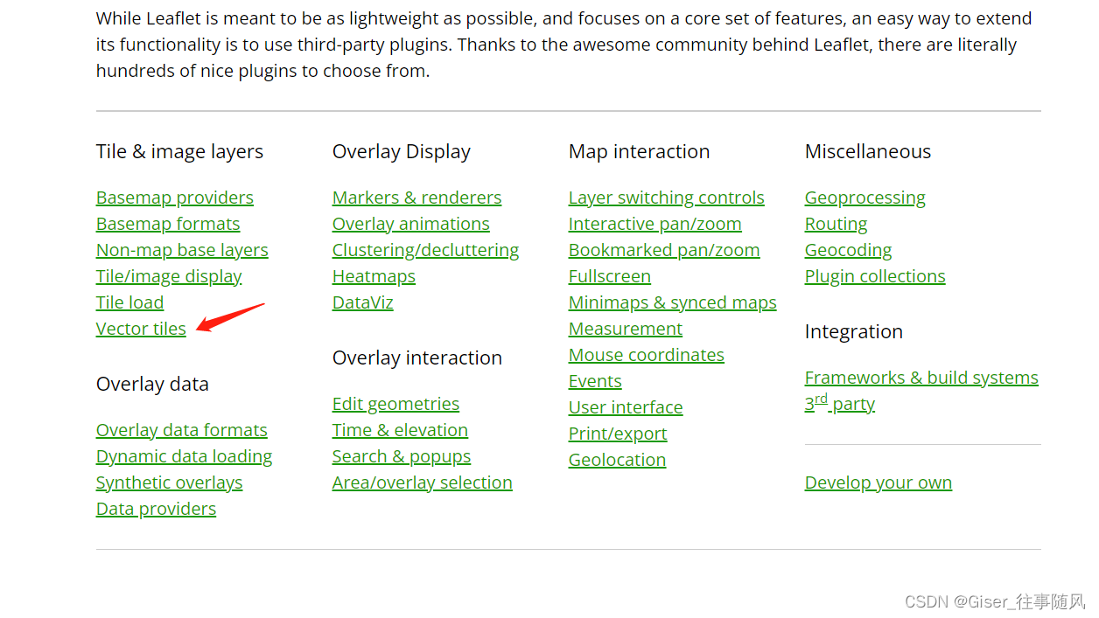Open Frameworks & build systems page
This screenshot has width=1099, height=618.
tap(921, 378)
